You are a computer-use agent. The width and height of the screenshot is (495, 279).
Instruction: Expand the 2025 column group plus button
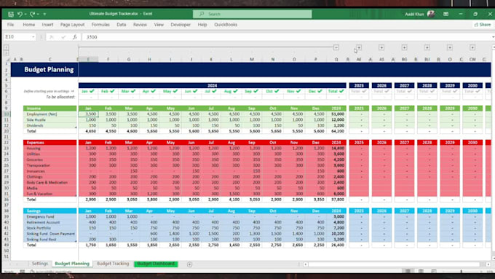(x=359, y=47)
